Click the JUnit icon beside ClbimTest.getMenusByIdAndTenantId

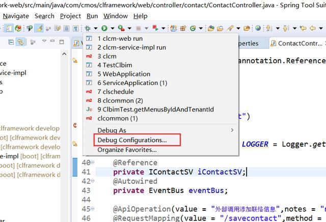coord(89,109)
